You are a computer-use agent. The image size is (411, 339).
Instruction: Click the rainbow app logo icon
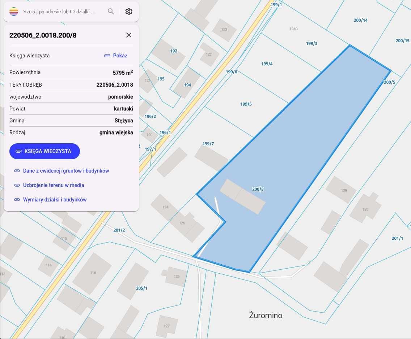point(14,12)
